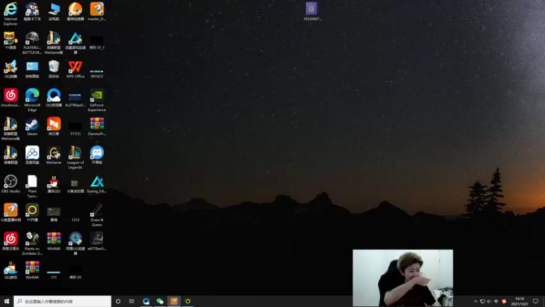This screenshot has height=307, width=545.
Task: Select the 0916(1) file icon
Action: (97, 72)
